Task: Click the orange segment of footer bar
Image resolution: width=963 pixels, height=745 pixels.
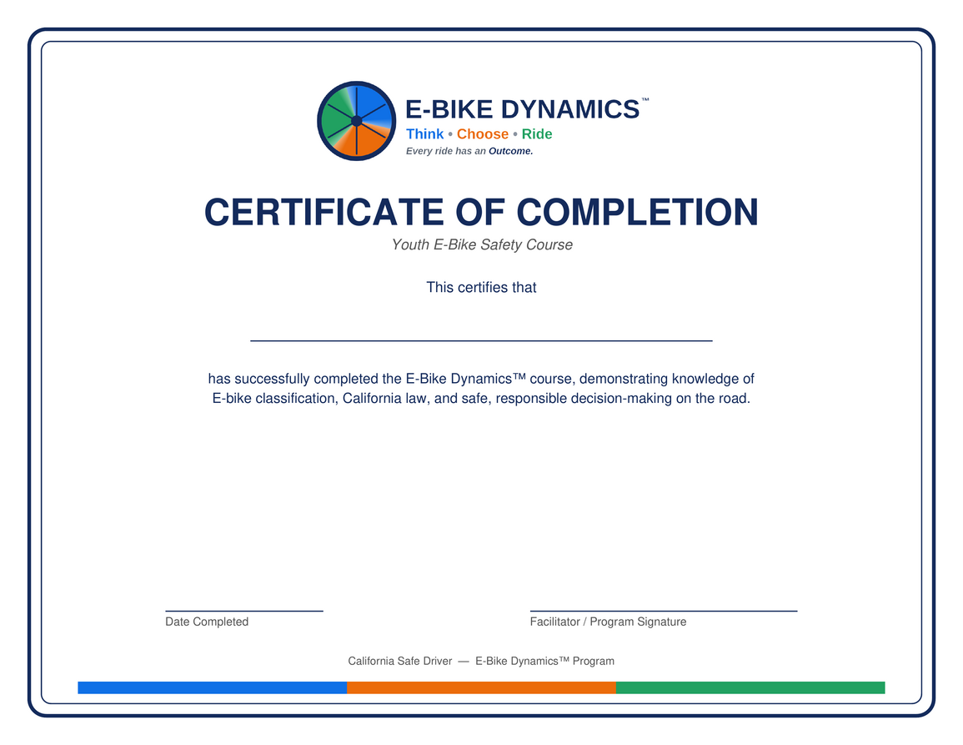Action: [482, 687]
